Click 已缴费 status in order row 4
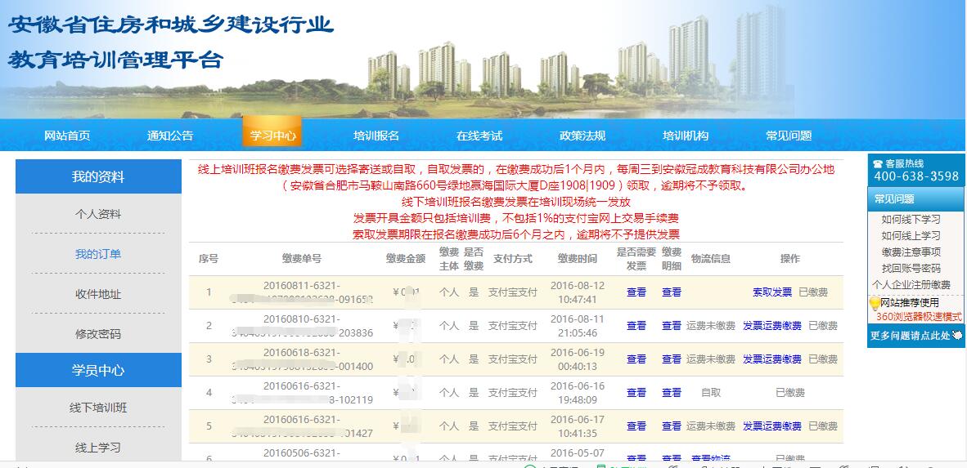This screenshot has width=967, height=468. (x=790, y=392)
